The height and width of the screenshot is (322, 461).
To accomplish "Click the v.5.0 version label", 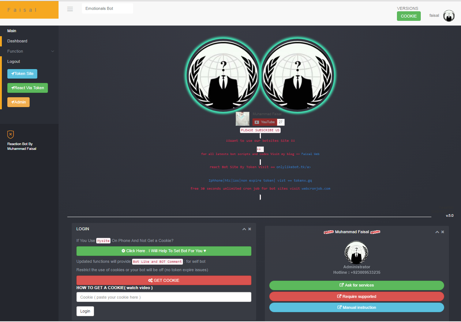I will click(x=449, y=216).
